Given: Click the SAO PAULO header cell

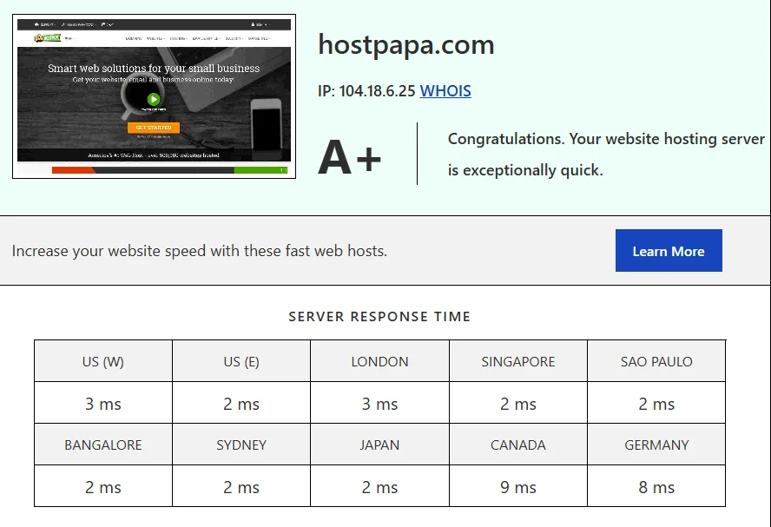Looking at the screenshot, I should [656, 361].
